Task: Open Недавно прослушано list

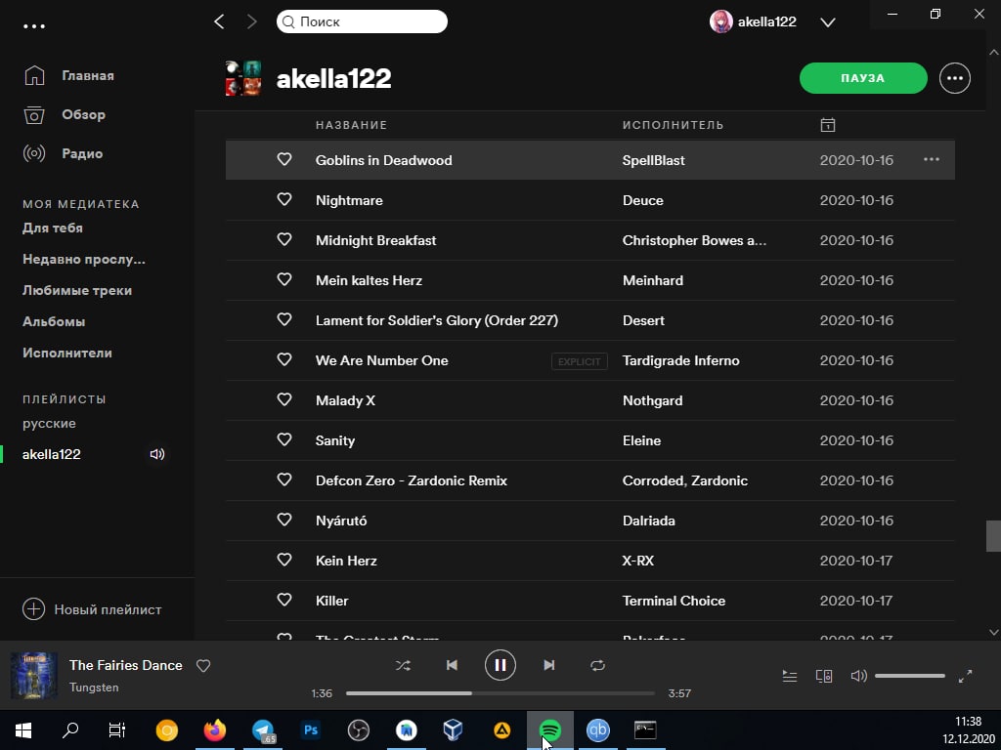Action: 84,259
